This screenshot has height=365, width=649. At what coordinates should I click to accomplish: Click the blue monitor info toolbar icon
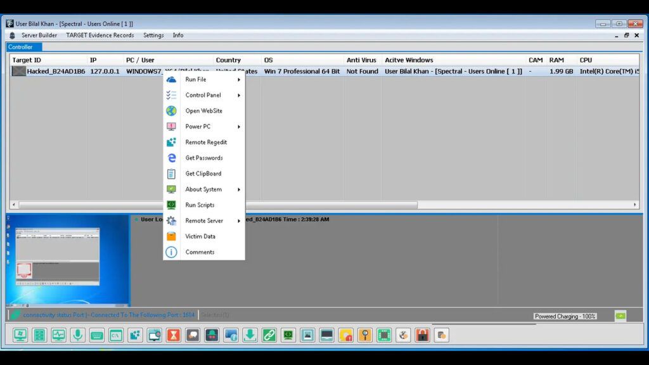point(231,335)
